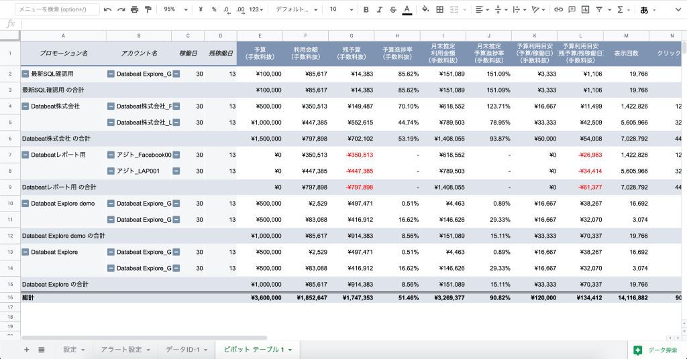Screen dimensions: 687x359
Task: Add a new sheet with plus button
Action: (27, 350)
